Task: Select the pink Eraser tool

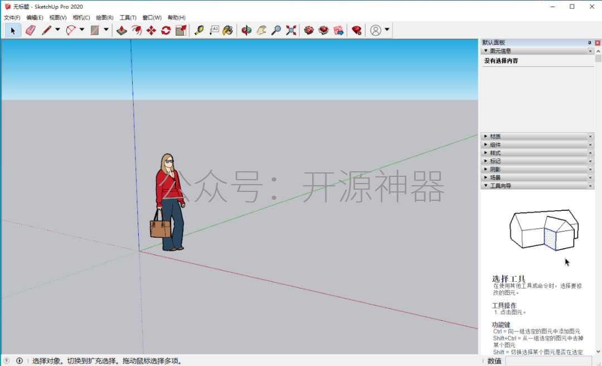Action: [30, 30]
